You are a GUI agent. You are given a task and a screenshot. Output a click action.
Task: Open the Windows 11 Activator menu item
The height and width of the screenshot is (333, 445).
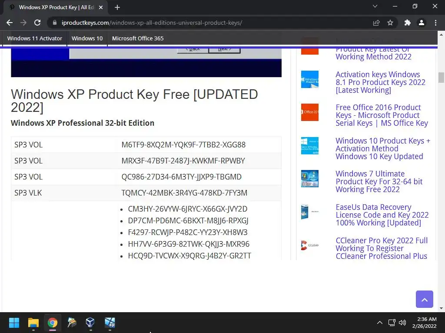[x=35, y=38]
